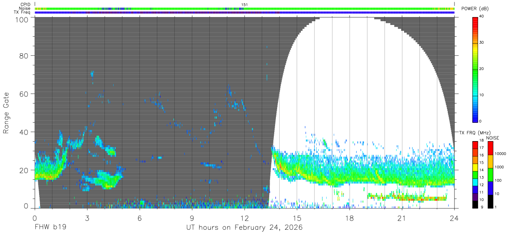Click the 80 tick on the Range Gate axis
This screenshot has width=511, height=236.
tap(24, 56)
